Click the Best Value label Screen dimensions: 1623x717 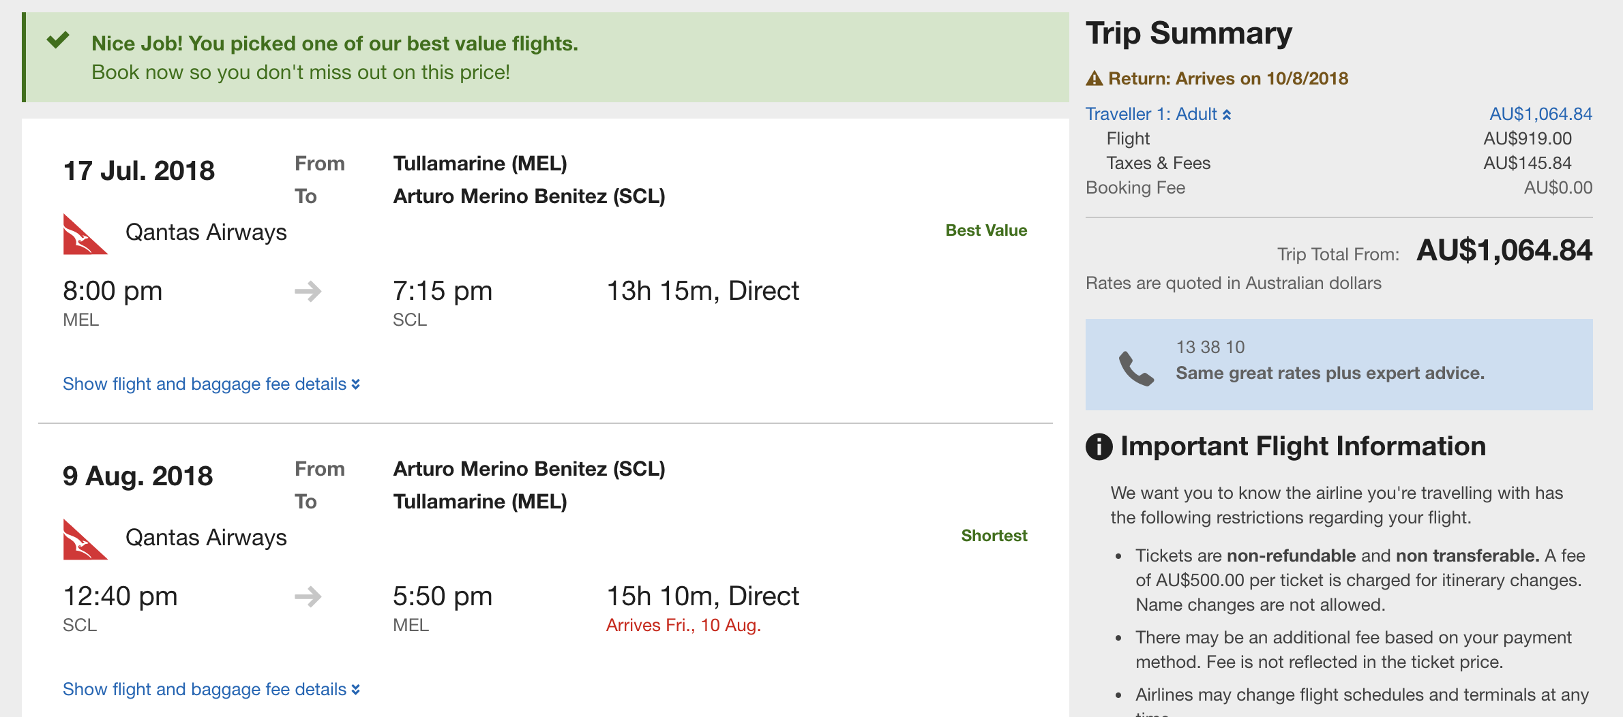pyautogui.click(x=986, y=230)
